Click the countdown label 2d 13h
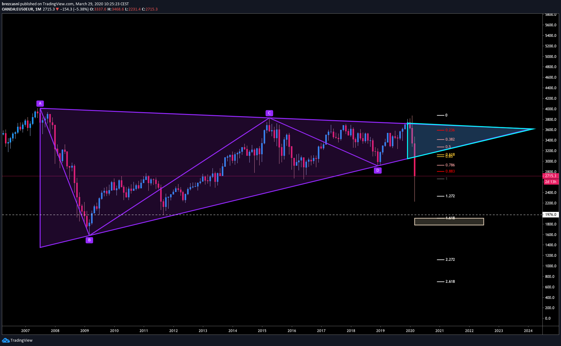The height and width of the screenshot is (346, 561). (x=551, y=182)
